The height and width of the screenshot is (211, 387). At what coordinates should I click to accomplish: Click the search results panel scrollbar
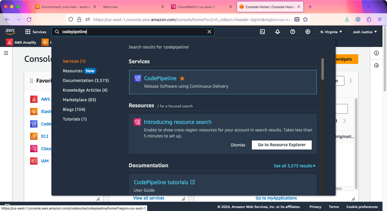coord(323,69)
